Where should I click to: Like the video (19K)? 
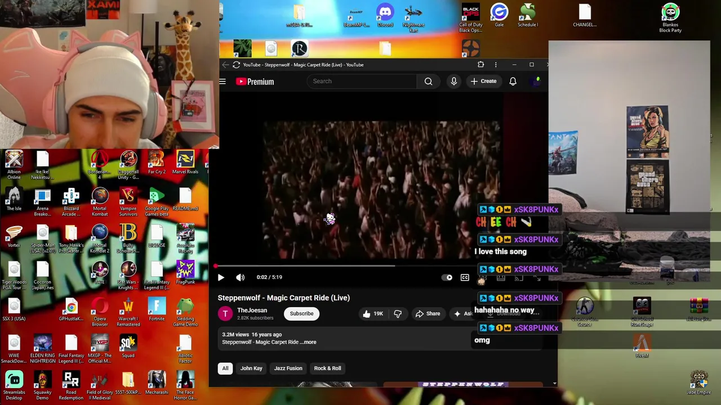point(373,313)
